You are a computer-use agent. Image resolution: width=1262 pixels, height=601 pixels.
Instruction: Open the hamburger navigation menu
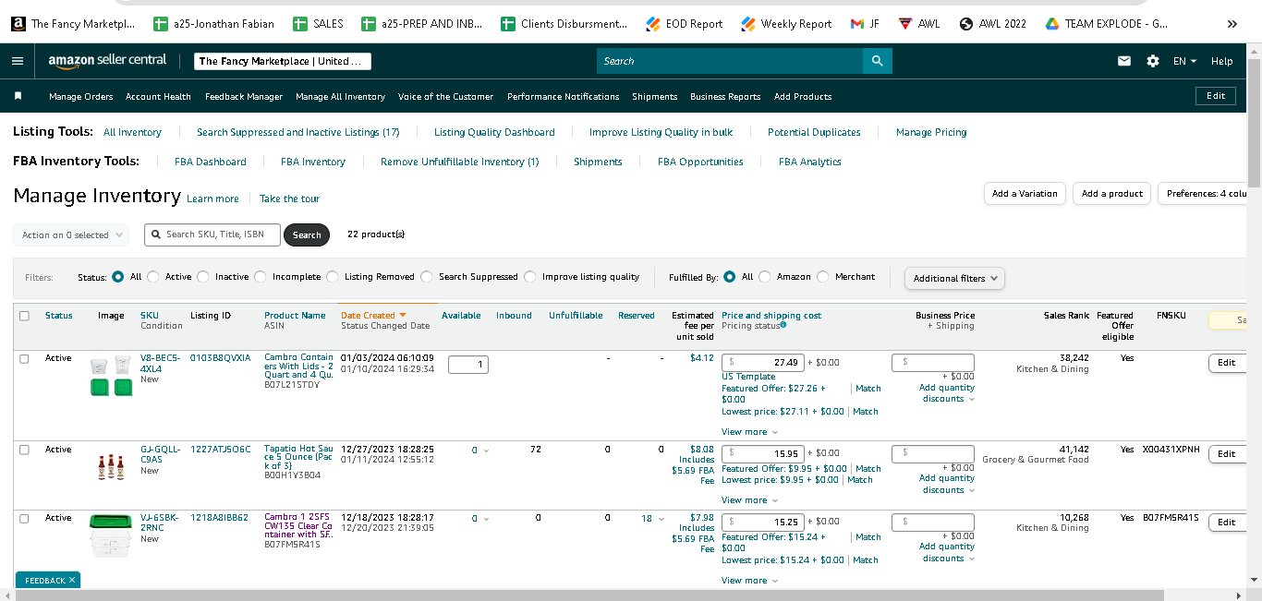click(x=18, y=61)
